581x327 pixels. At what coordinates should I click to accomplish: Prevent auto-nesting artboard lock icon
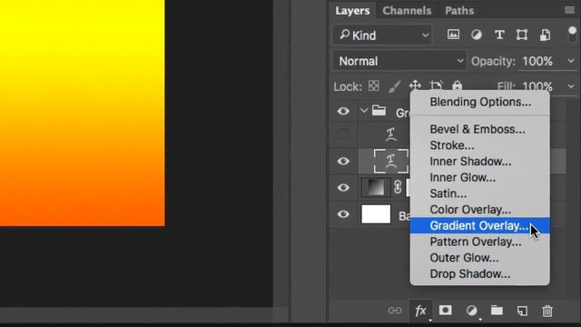tap(436, 85)
